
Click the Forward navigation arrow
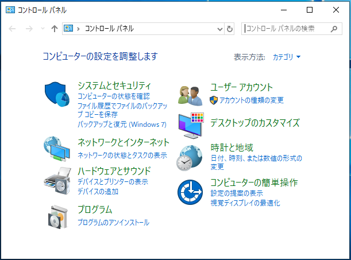click(29, 29)
